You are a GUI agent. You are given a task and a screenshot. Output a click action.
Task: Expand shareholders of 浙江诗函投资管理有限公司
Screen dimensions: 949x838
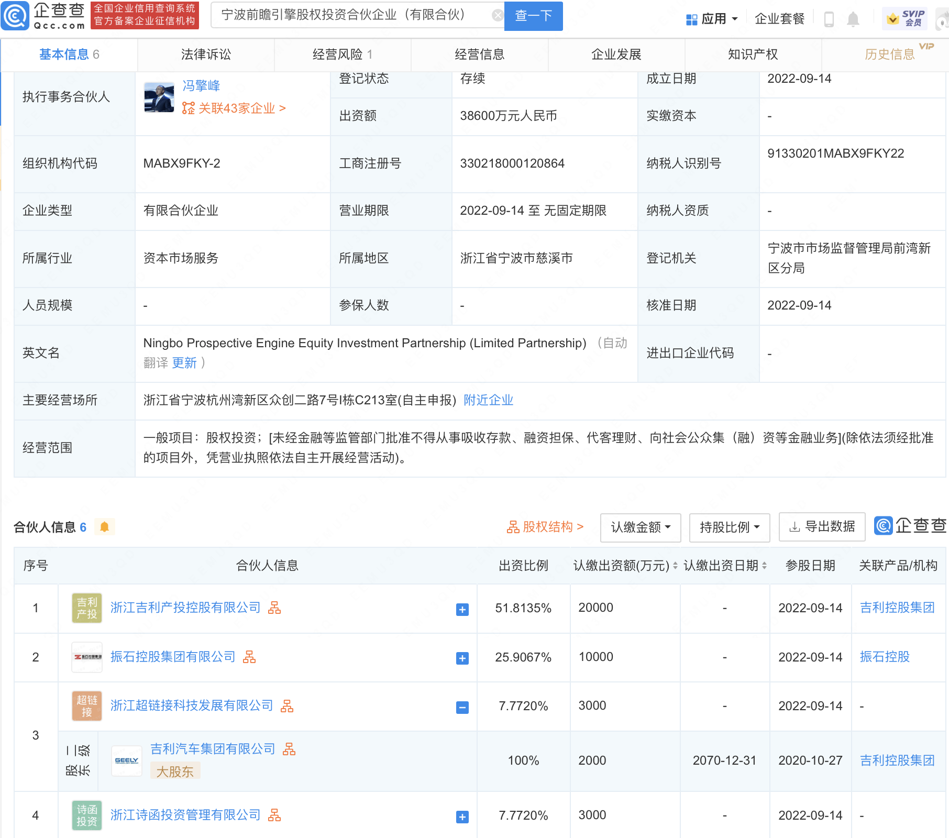(x=462, y=817)
